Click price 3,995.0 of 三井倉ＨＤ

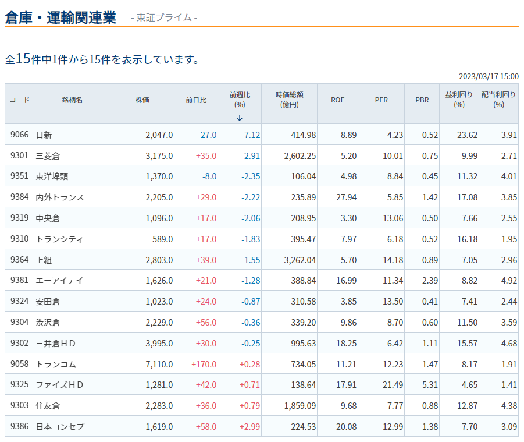pyautogui.click(x=159, y=344)
